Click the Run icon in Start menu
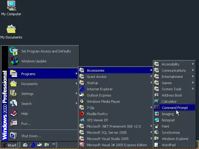 [x=14, y=124]
